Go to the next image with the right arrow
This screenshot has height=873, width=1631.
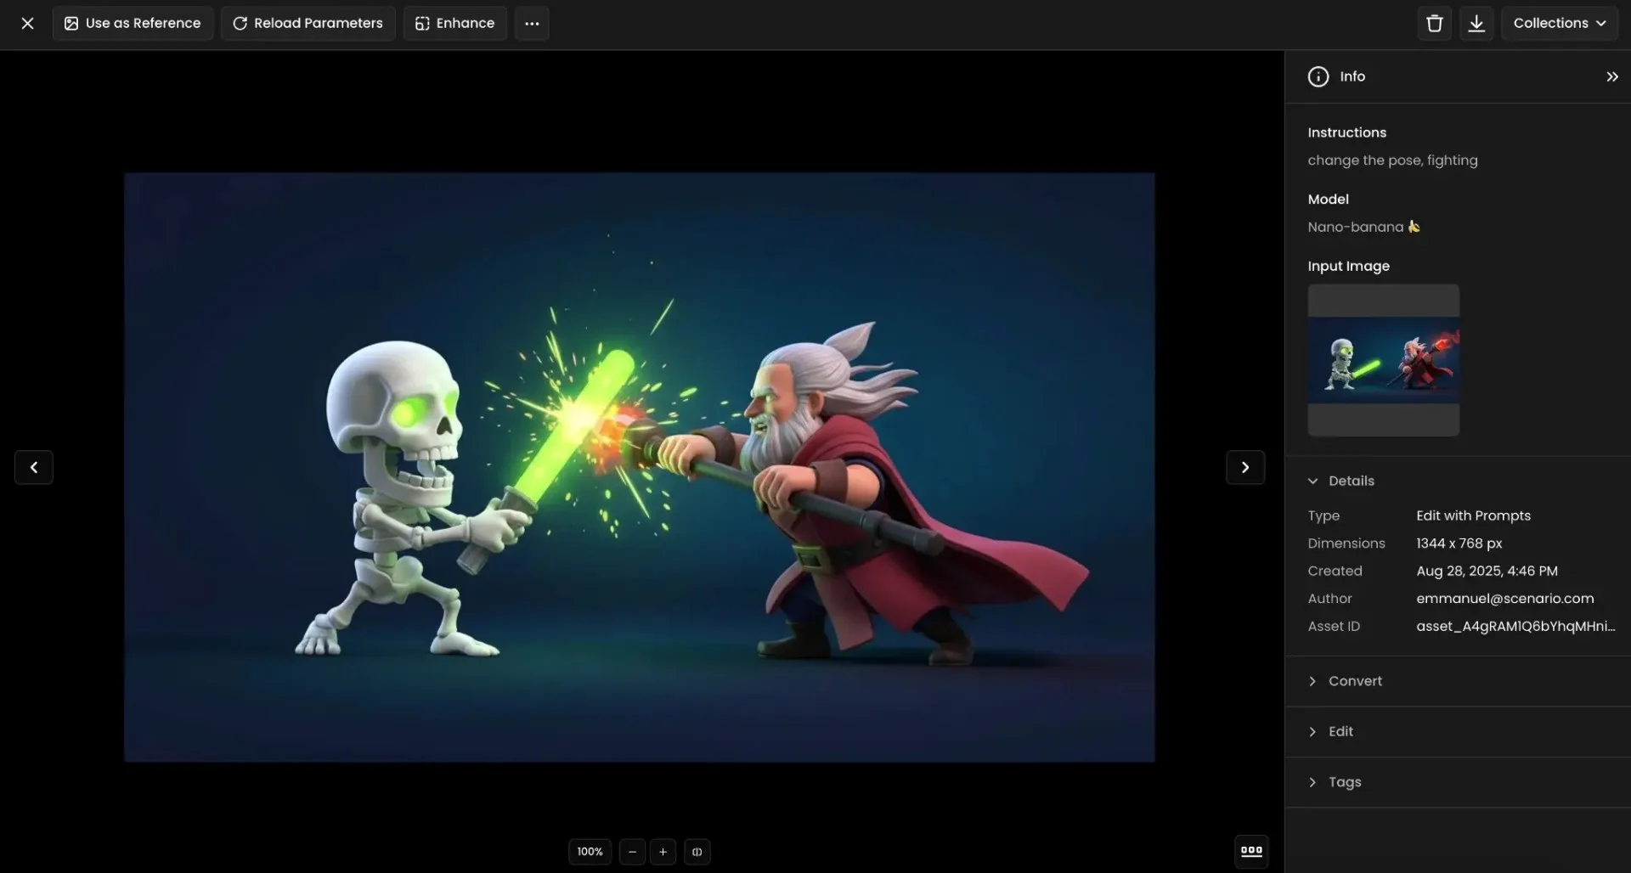1244,467
